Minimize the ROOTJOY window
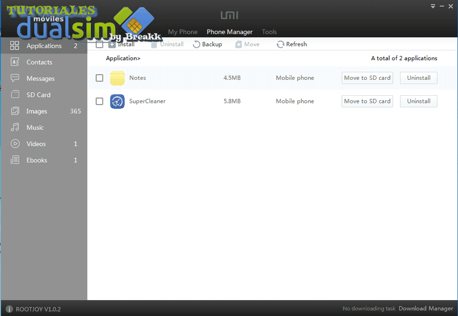 (x=442, y=6)
